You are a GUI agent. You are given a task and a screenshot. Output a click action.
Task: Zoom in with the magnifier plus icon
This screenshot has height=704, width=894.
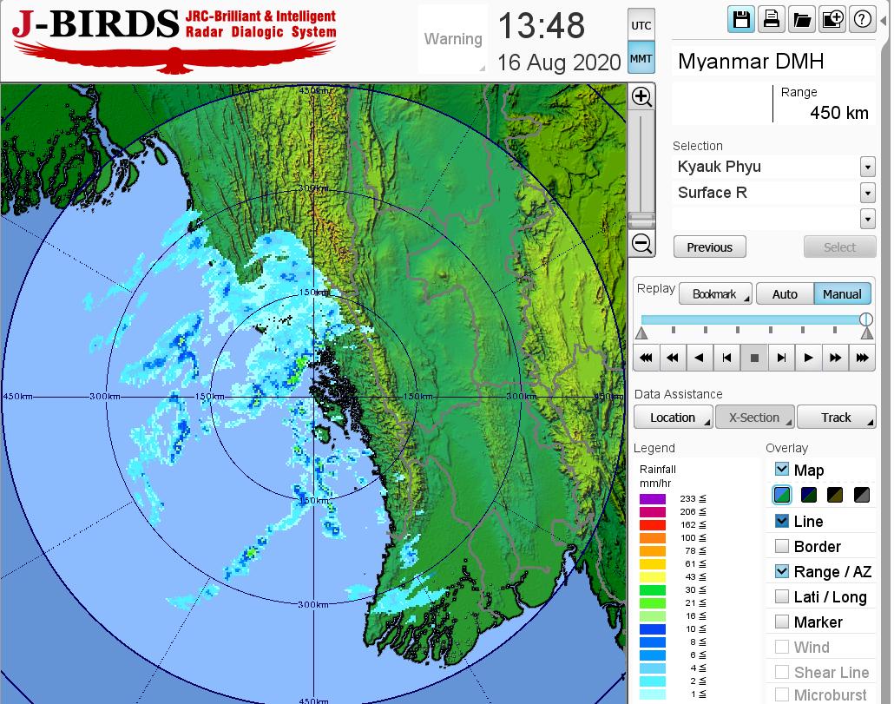tap(642, 96)
